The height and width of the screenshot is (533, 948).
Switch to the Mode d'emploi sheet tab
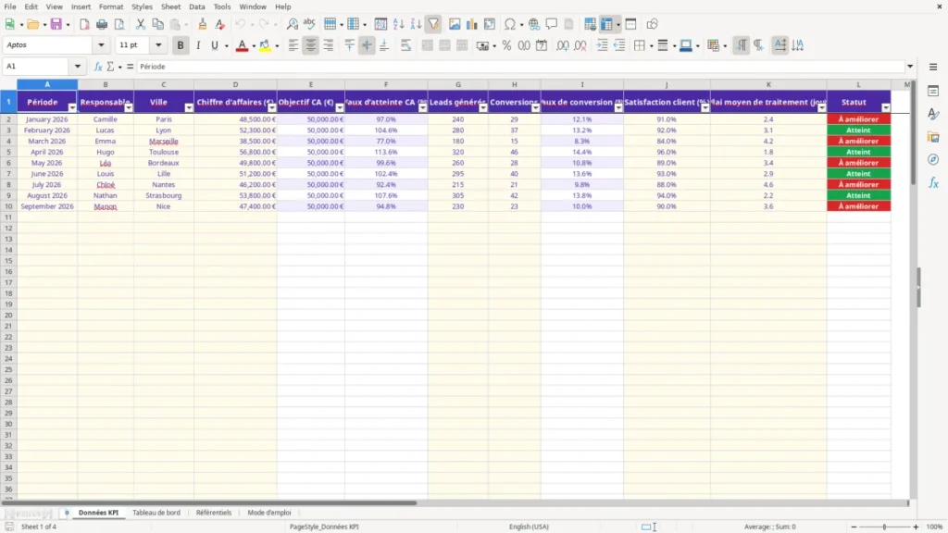tap(269, 513)
